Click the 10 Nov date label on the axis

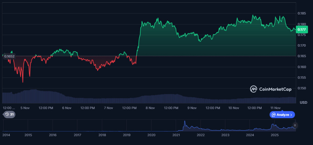tap(233, 108)
